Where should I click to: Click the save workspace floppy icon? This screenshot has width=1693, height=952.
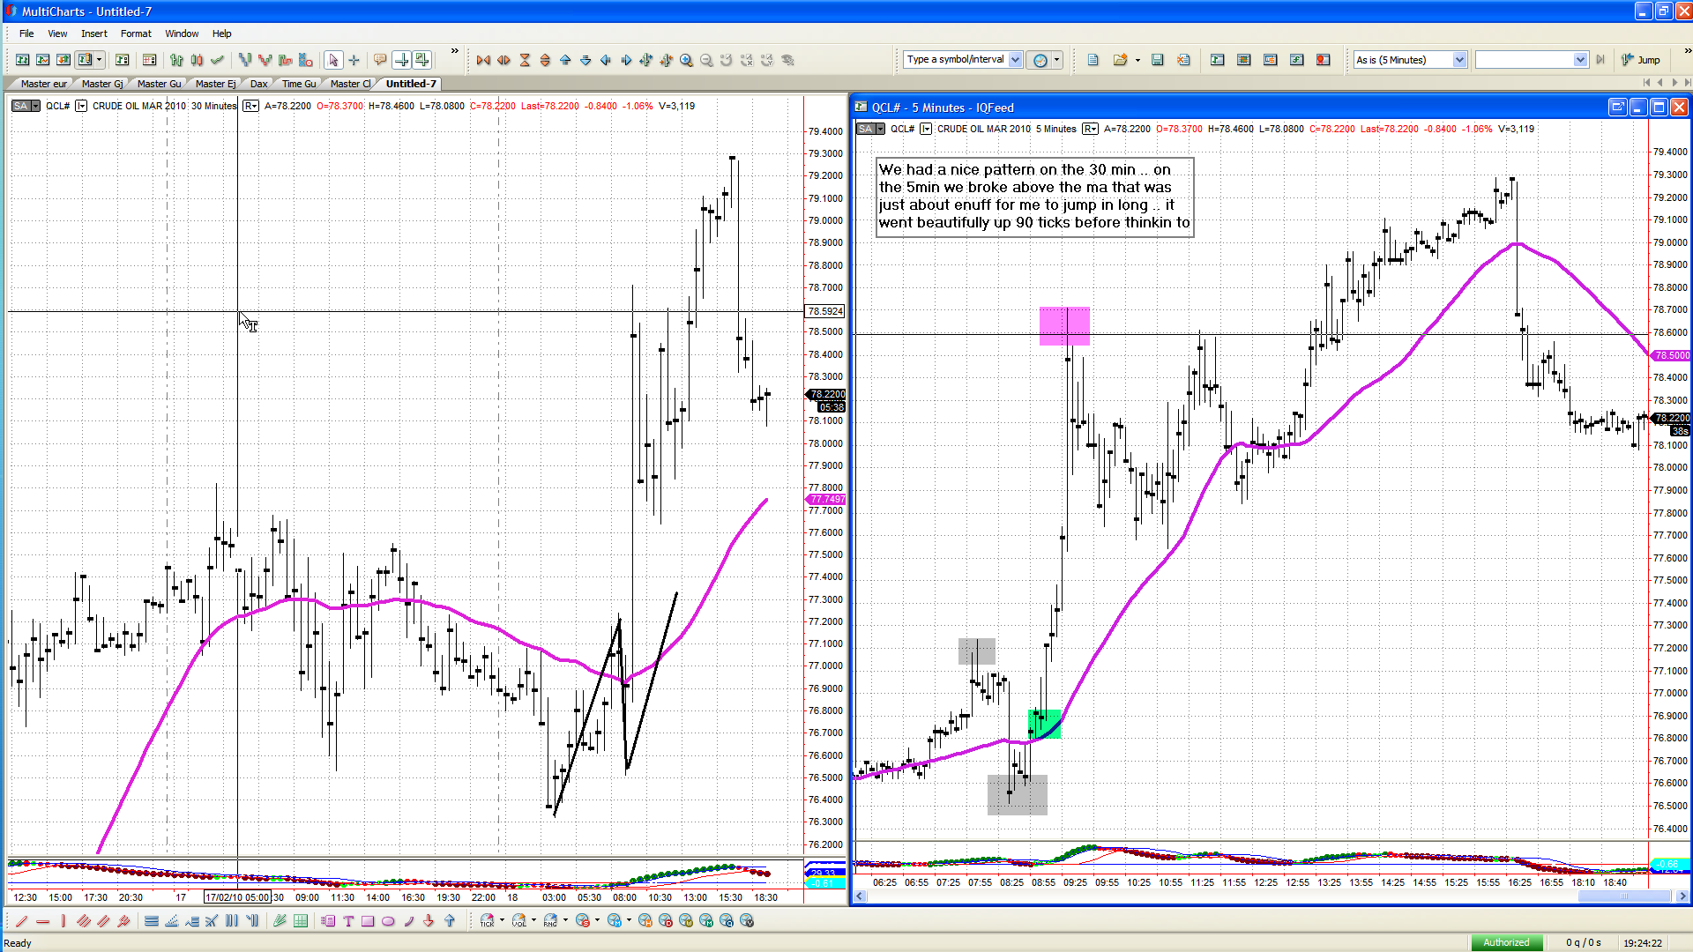coord(1158,60)
